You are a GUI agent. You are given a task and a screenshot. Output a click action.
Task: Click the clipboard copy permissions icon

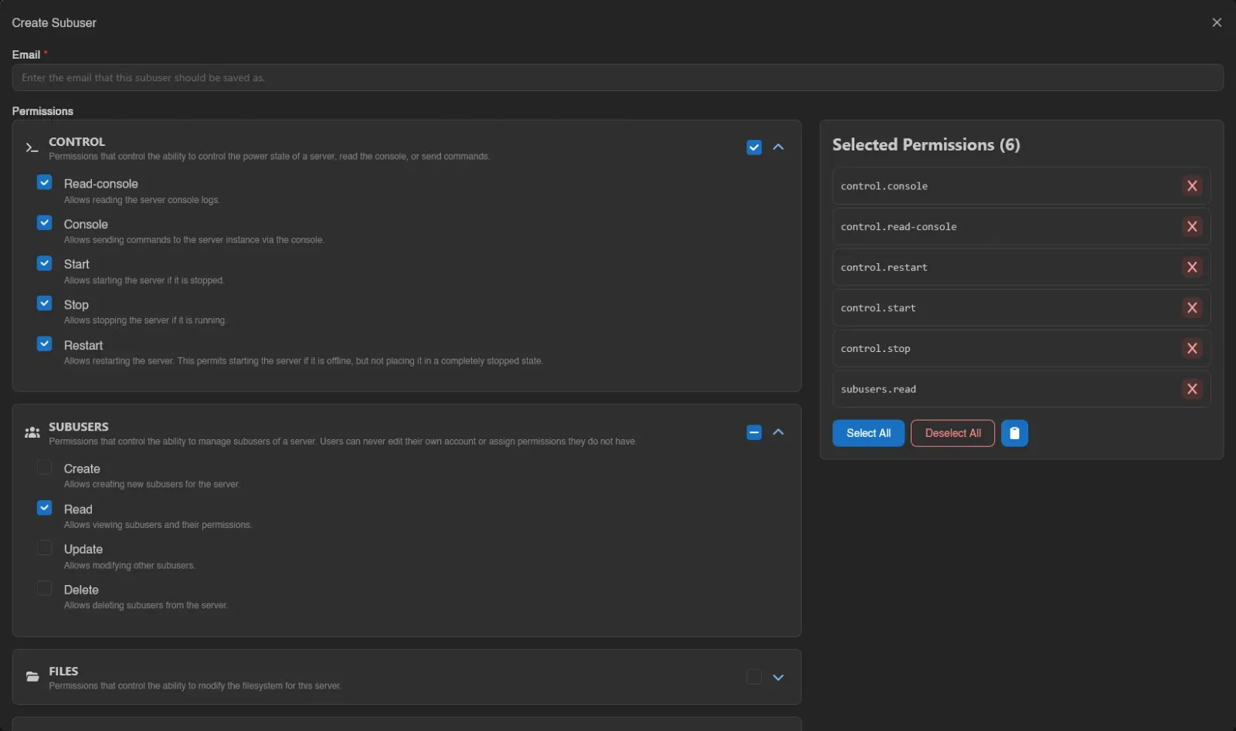[1014, 433]
